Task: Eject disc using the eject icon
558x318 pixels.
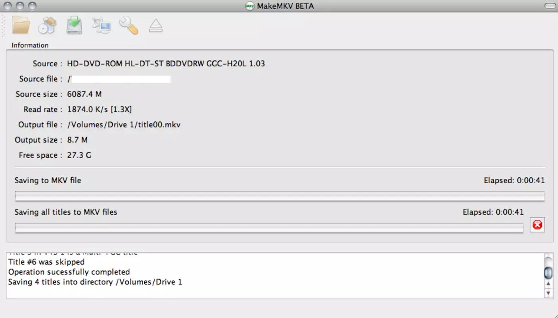Action: (x=156, y=26)
